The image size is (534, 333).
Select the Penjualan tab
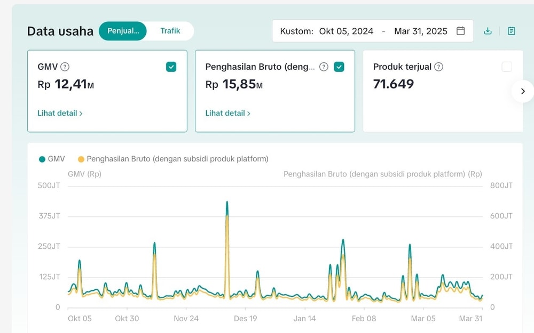123,31
